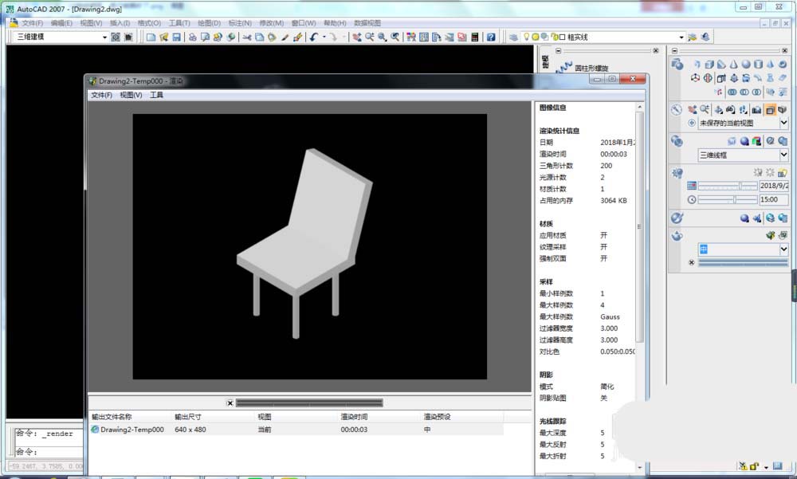Select the Cone solid tool in the dashboard
797x479 pixels.
pos(733,65)
